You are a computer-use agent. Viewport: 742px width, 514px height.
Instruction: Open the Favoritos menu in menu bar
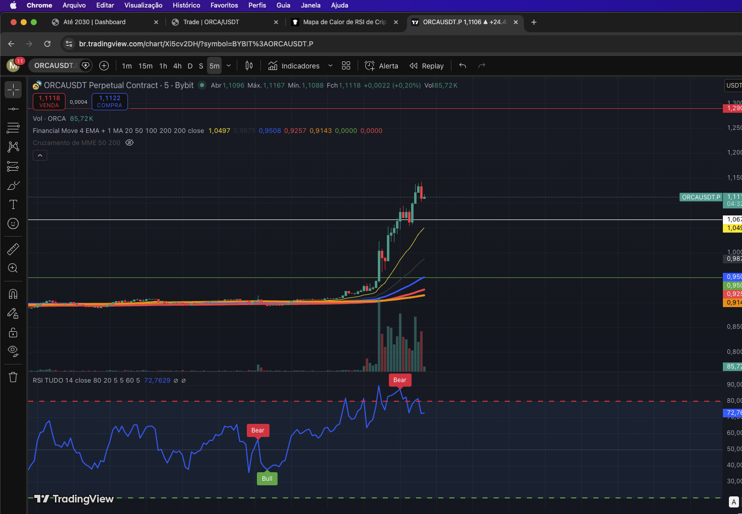[x=224, y=6]
